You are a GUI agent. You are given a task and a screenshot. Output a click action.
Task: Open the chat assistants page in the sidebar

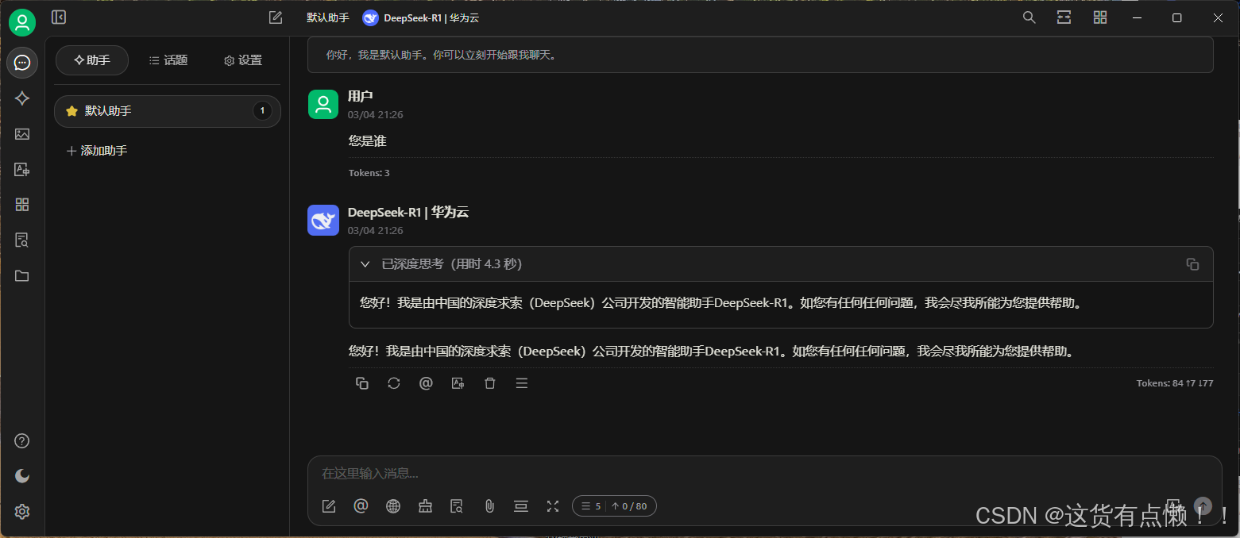[22, 63]
